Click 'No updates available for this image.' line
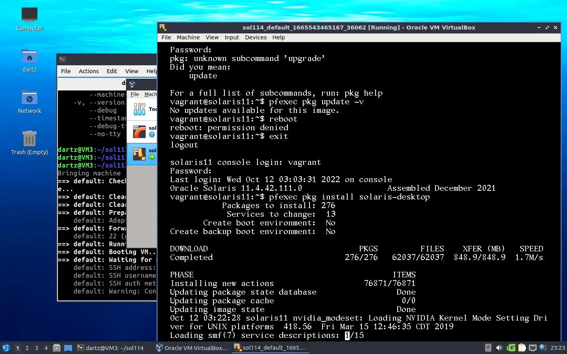The image size is (567, 354). coord(254,111)
